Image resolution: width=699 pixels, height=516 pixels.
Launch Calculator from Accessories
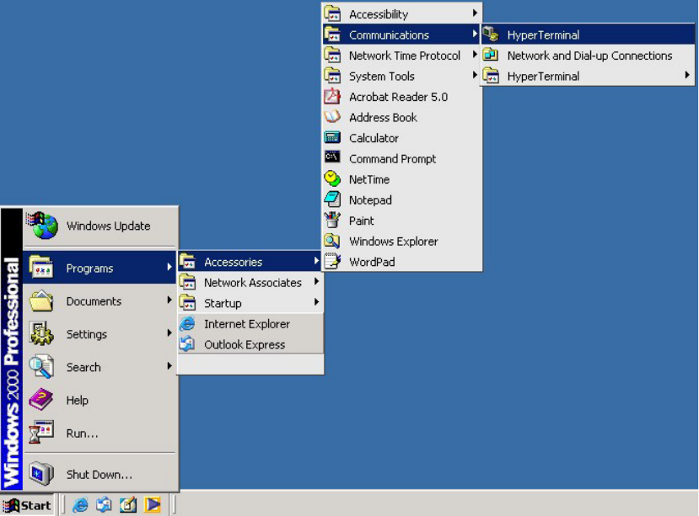click(x=401, y=138)
